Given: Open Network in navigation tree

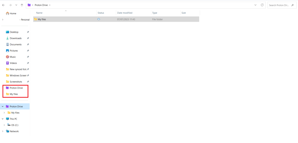Looking at the screenshot, I should click(x=12, y=131).
